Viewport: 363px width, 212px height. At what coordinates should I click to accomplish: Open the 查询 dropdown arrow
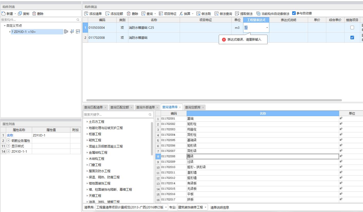(x=155, y=14)
